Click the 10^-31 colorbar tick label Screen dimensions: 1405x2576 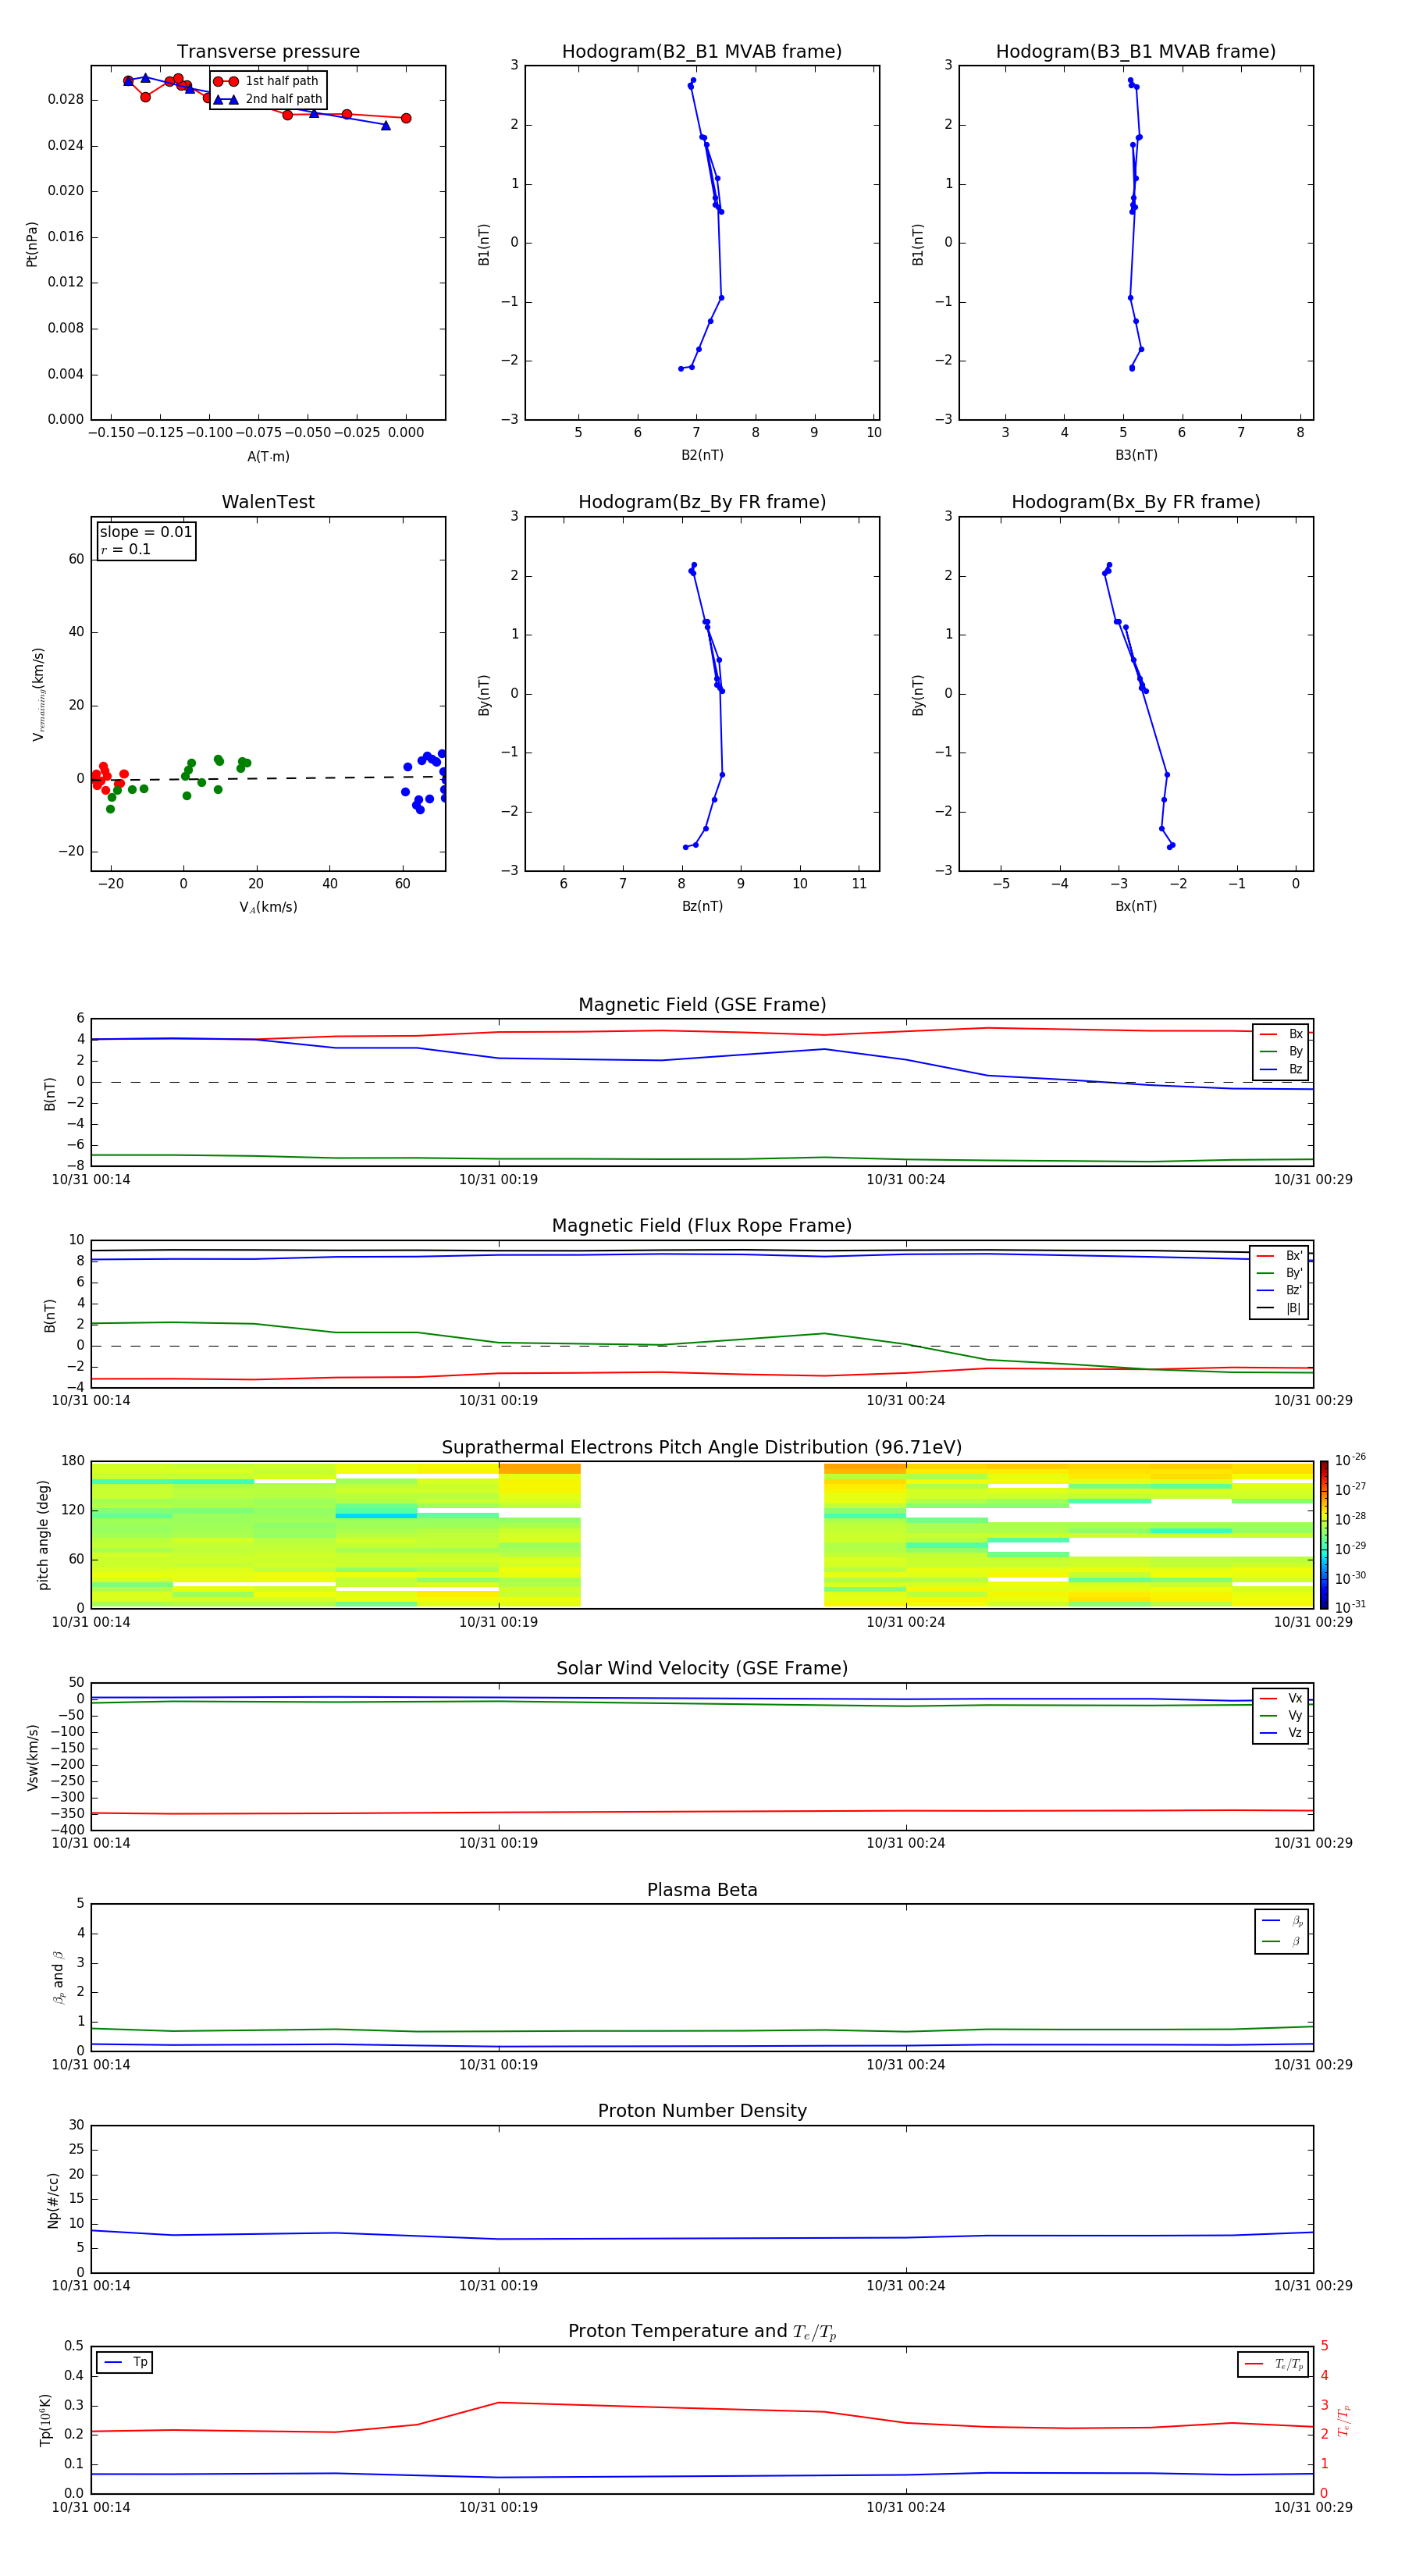point(1349,1607)
